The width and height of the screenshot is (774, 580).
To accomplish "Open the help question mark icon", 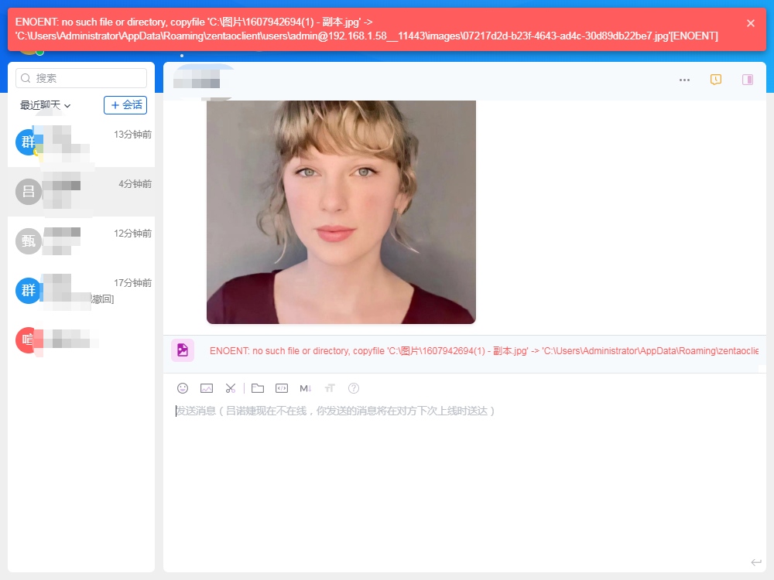I will [354, 388].
